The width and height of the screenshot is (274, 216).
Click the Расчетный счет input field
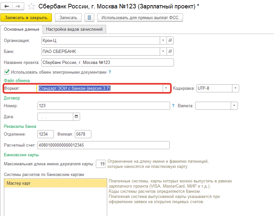103,145
